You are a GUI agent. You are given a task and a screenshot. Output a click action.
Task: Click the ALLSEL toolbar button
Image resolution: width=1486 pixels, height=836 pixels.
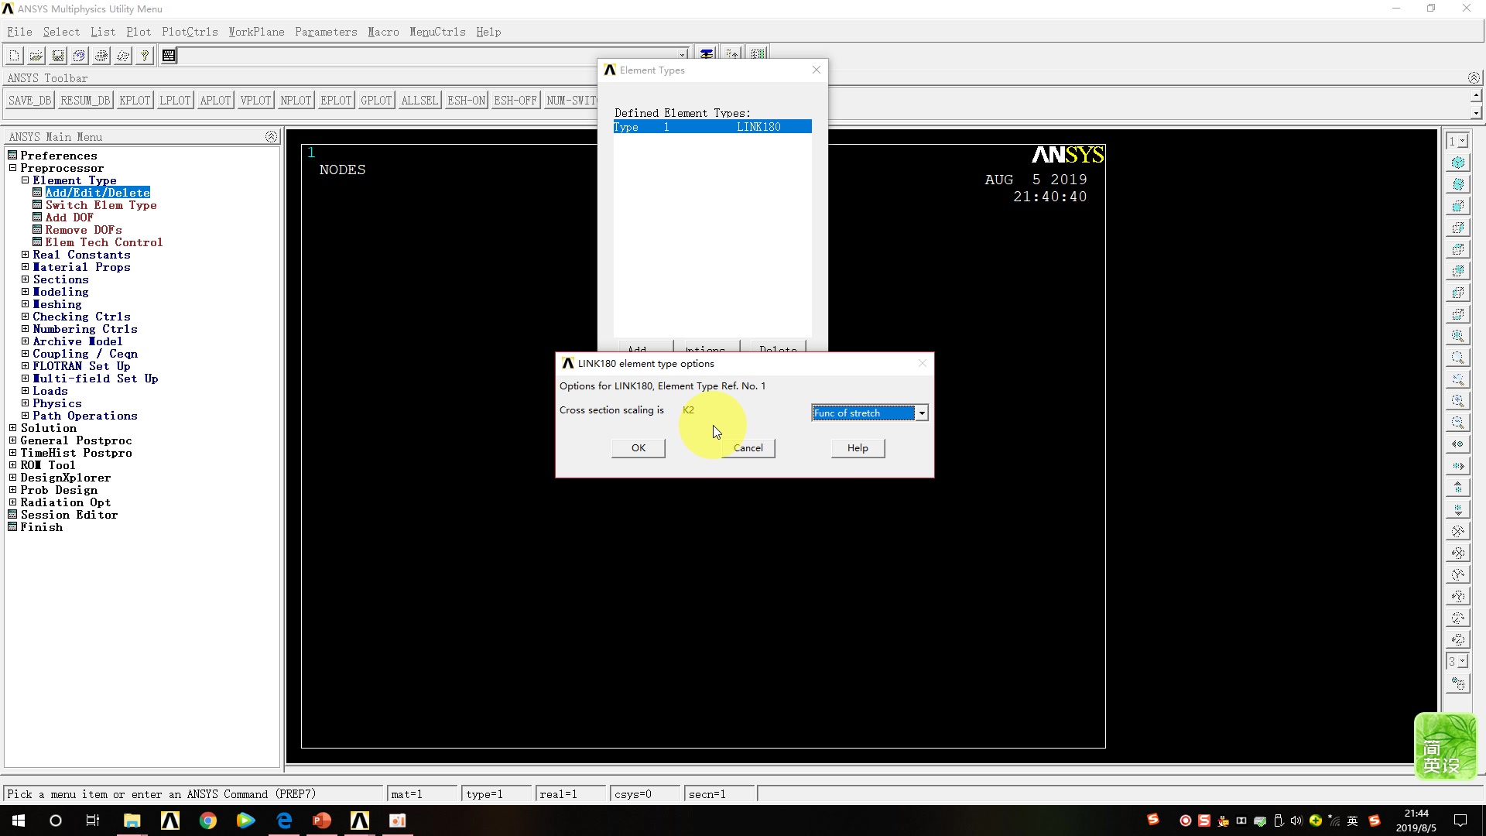[x=419, y=101]
